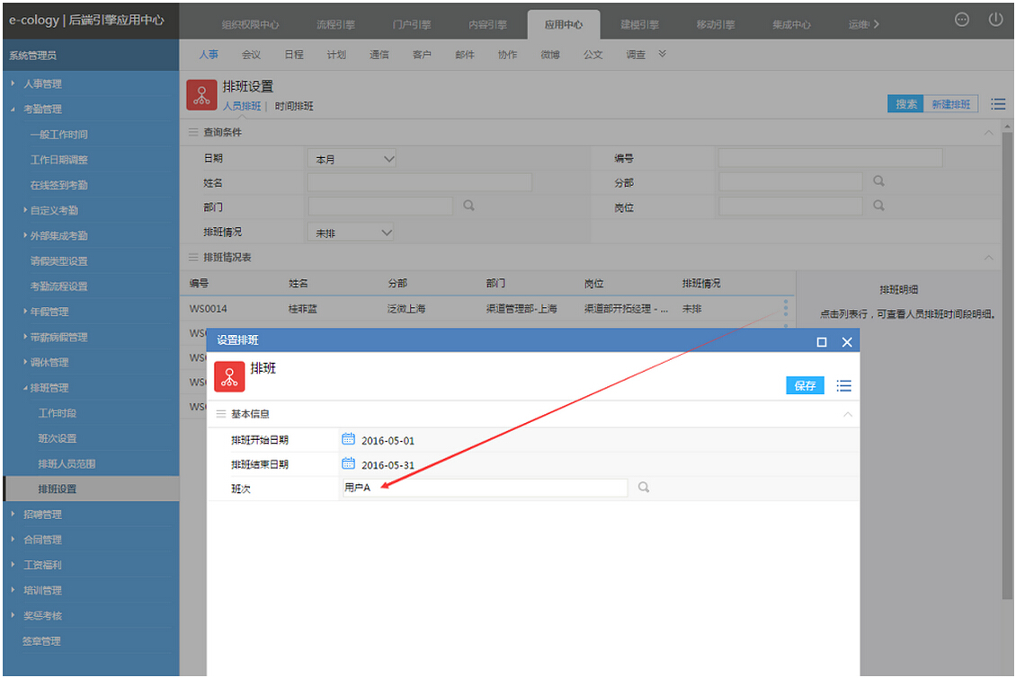
Task: Switch to the 建模引擎 top tab
Action: pos(639,24)
